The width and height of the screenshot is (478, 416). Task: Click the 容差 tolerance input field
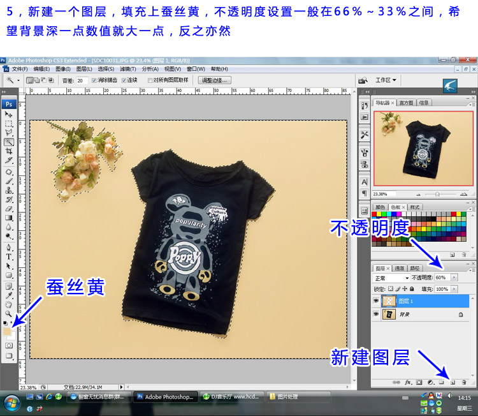(x=82, y=80)
